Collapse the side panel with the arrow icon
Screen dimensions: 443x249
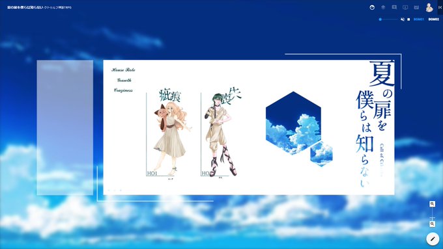[440, 8]
